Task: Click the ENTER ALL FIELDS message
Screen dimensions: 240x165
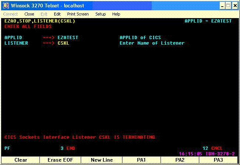Action: point(28,27)
